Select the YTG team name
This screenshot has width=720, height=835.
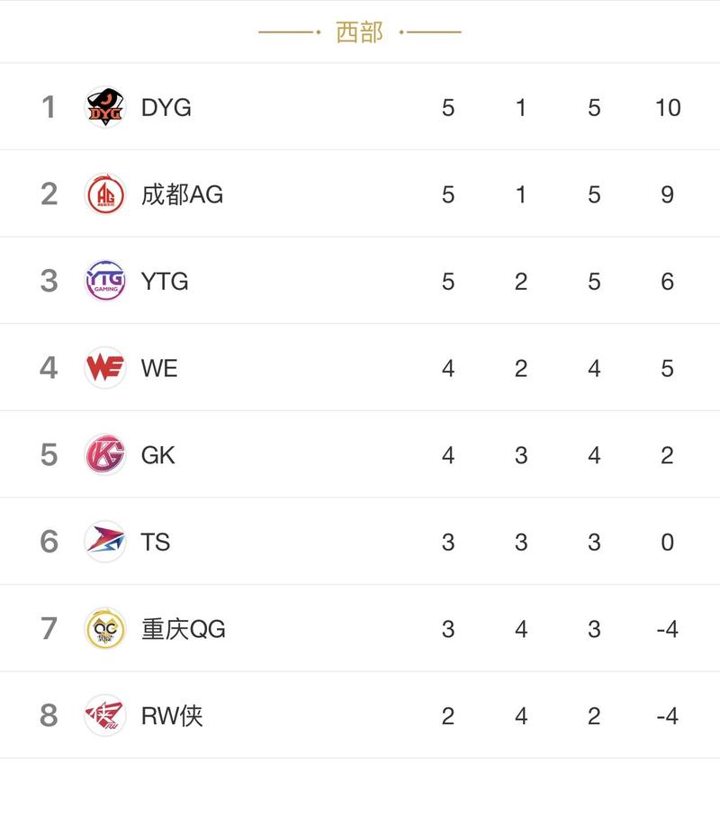pos(165,281)
